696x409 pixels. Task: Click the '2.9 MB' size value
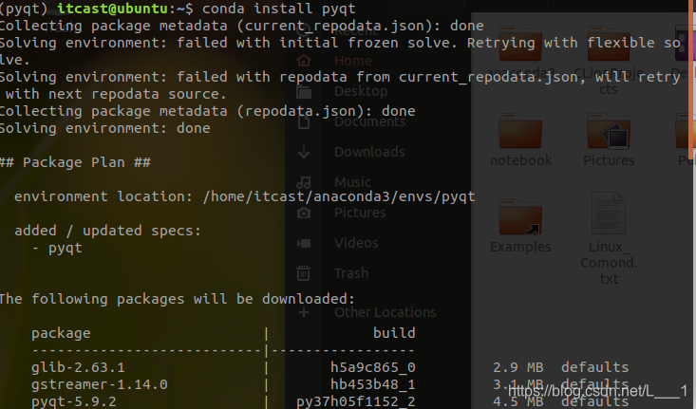click(518, 367)
